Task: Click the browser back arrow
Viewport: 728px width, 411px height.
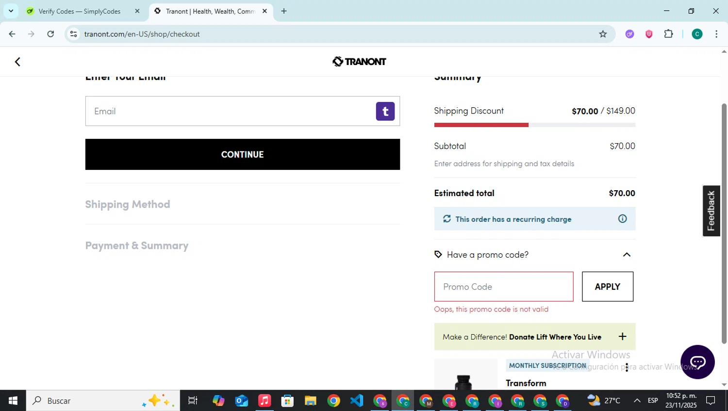Action: coord(12,34)
